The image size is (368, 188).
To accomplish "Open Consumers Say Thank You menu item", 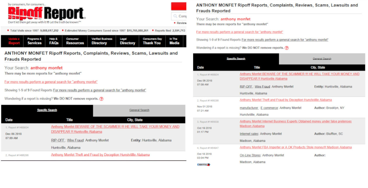I will coord(152,41).
